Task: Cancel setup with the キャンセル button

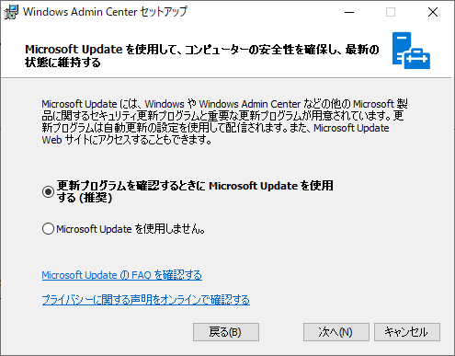Action: click(x=407, y=332)
